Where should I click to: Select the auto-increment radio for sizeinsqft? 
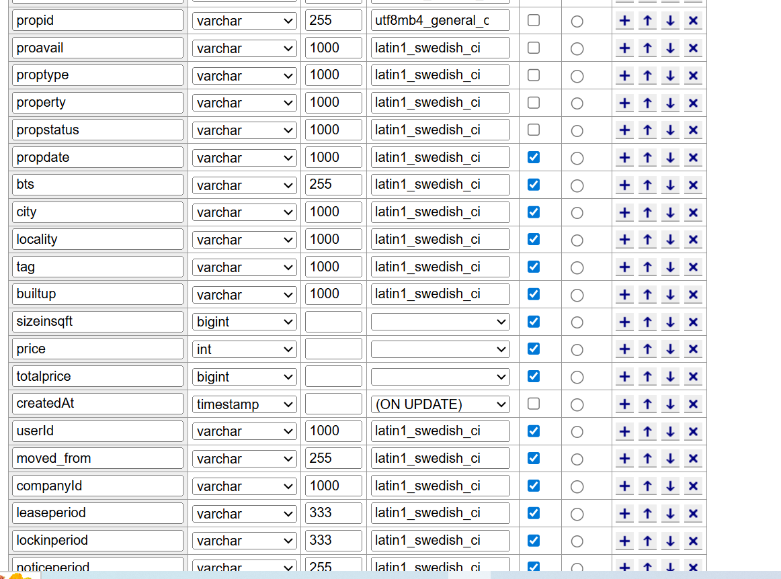point(577,322)
